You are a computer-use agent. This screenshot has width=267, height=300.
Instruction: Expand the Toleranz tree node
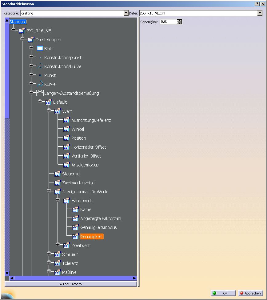coord(49,262)
